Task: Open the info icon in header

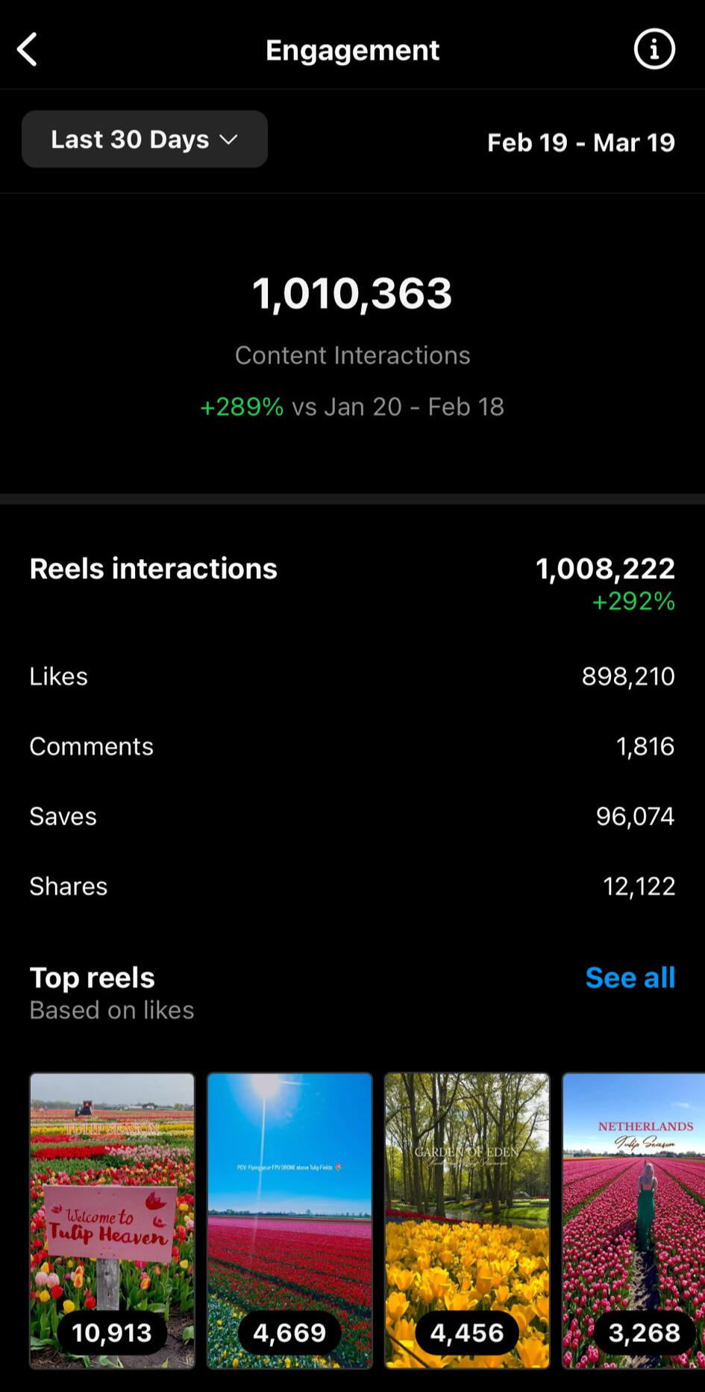Action: coord(654,50)
